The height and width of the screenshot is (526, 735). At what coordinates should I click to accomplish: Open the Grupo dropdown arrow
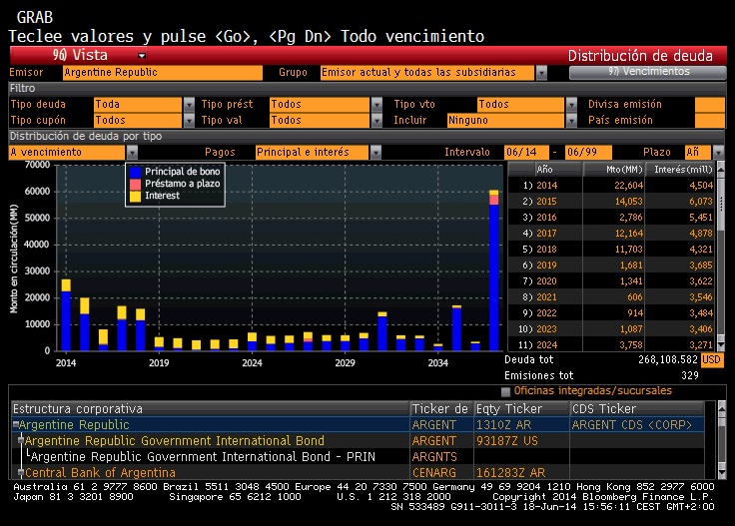pyautogui.click(x=541, y=73)
